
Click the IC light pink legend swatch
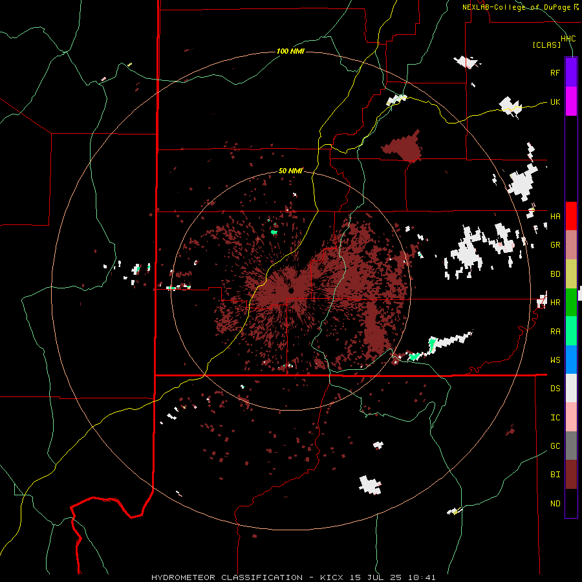[x=571, y=417]
